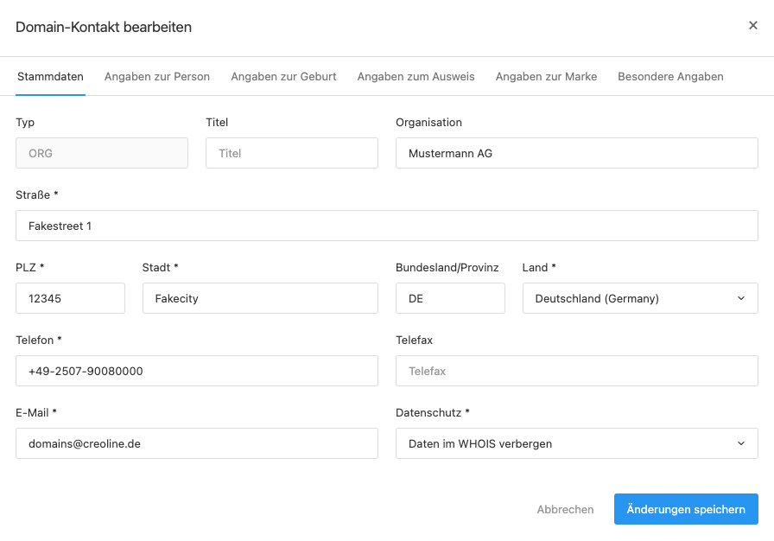Image resolution: width=774 pixels, height=541 pixels.
Task: Open the Land dropdown showing Deutschland
Action: point(640,298)
